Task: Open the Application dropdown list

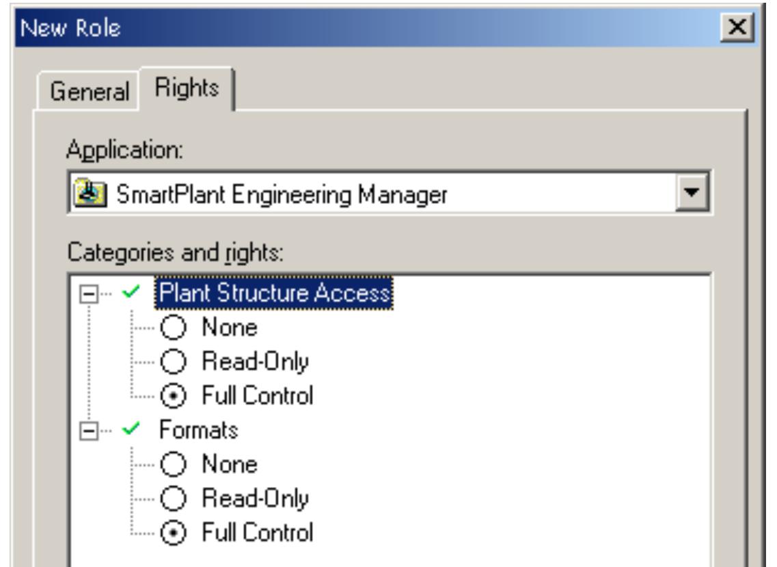Action: pos(692,194)
